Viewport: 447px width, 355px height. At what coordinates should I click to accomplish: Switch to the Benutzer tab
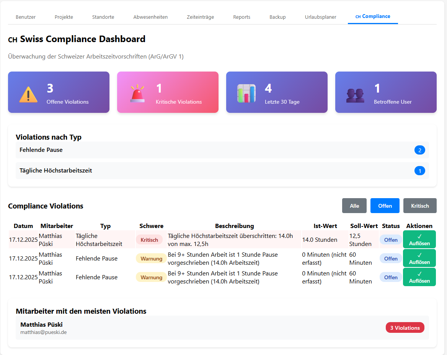point(25,17)
